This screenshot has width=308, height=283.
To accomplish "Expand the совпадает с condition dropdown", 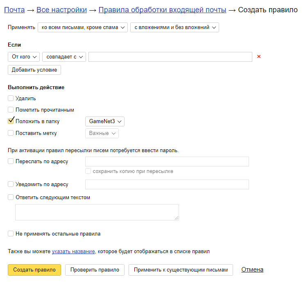I will [64, 57].
